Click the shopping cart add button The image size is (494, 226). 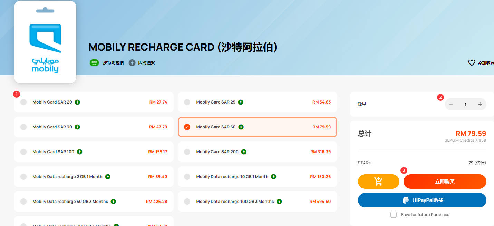click(378, 181)
